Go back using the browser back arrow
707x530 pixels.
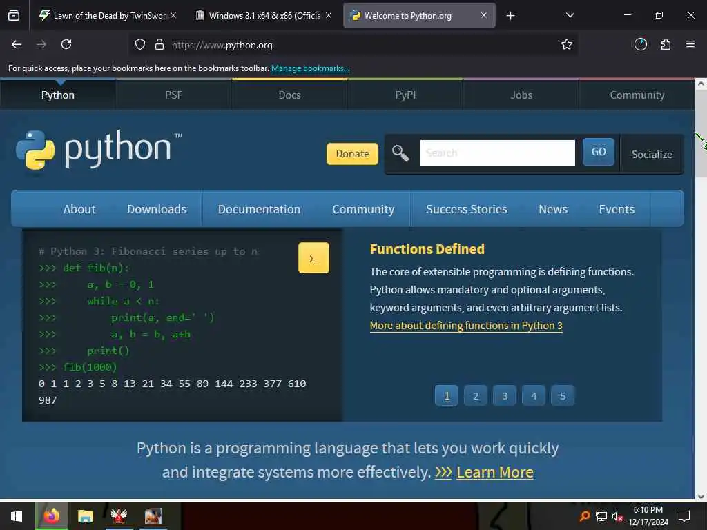click(x=17, y=44)
